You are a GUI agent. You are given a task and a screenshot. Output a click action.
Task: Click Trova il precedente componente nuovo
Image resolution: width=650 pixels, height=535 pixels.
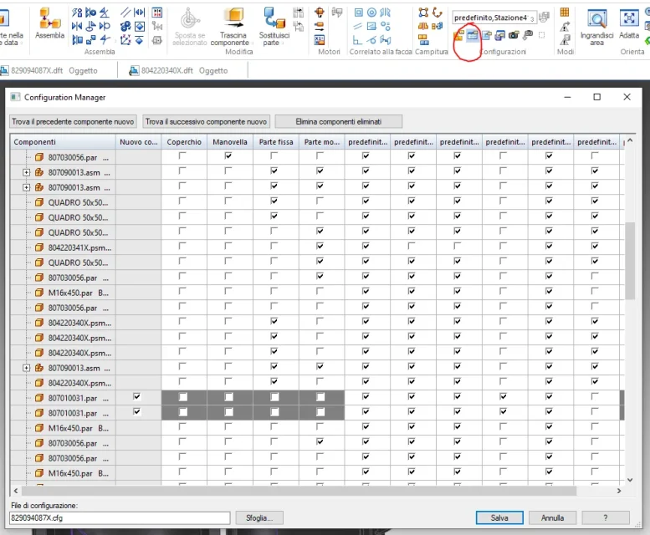73,122
